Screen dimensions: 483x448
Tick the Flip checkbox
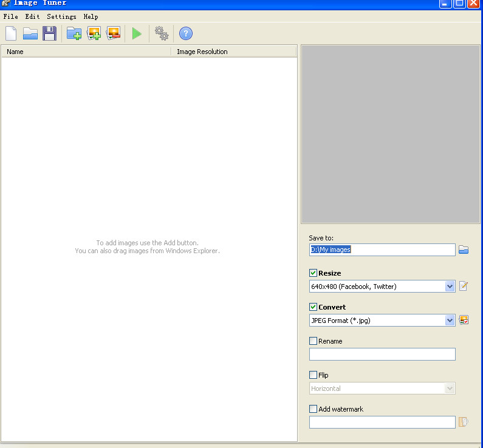click(x=313, y=375)
